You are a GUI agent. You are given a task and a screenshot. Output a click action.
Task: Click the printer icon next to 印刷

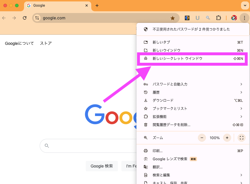145,151
